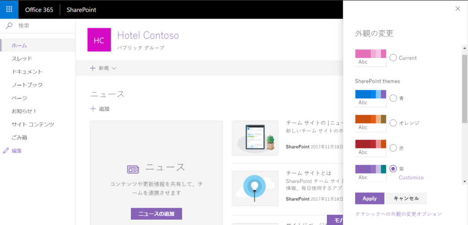Click the Apply button
Image resolution: width=468 pixels, height=225 pixels.
point(369,198)
